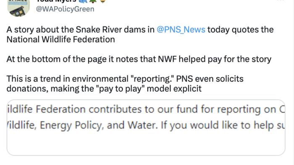The width and height of the screenshot is (294, 165).
Task: Follow the @PNS_News mention link
Action: point(181,30)
